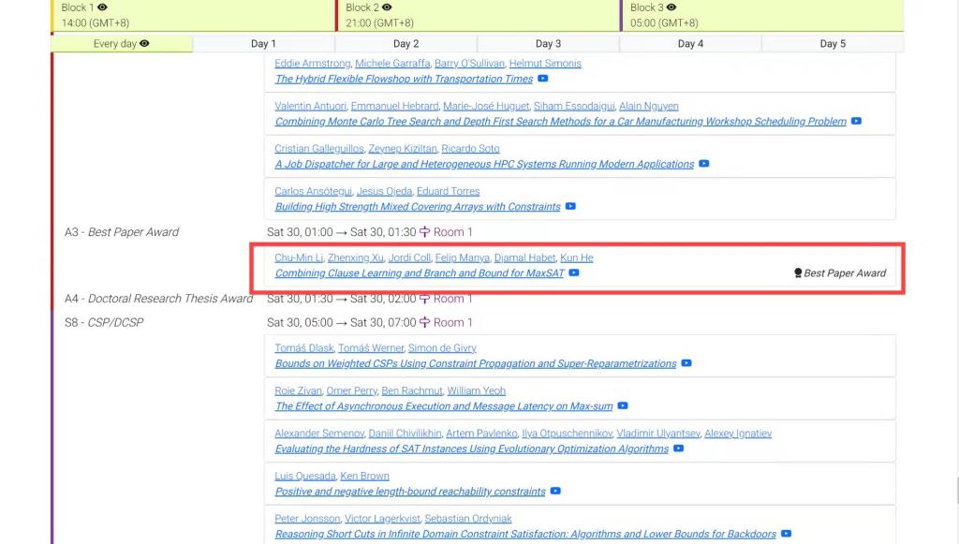Select the Every day tab
Image resolution: width=959 pixels, height=544 pixels.
click(121, 44)
